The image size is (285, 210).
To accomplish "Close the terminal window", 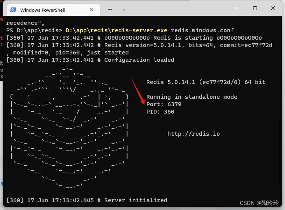I will [273, 8].
